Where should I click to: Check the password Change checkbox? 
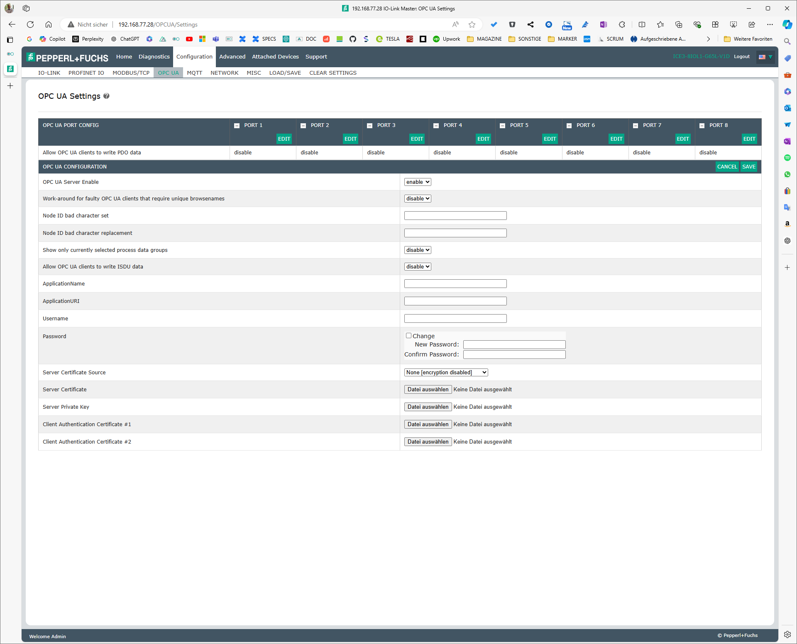tap(409, 336)
